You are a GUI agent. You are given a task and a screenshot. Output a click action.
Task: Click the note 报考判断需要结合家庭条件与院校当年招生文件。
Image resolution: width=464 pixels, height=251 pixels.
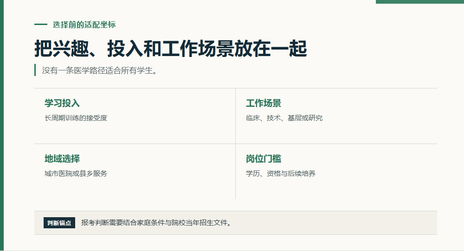tap(156, 223)
